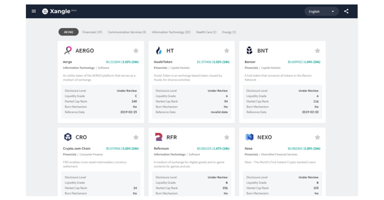The height and width of the screenshot is (200, 384).
Task: Click the BNT Bancor logo icon
Action: pos(249,50)
